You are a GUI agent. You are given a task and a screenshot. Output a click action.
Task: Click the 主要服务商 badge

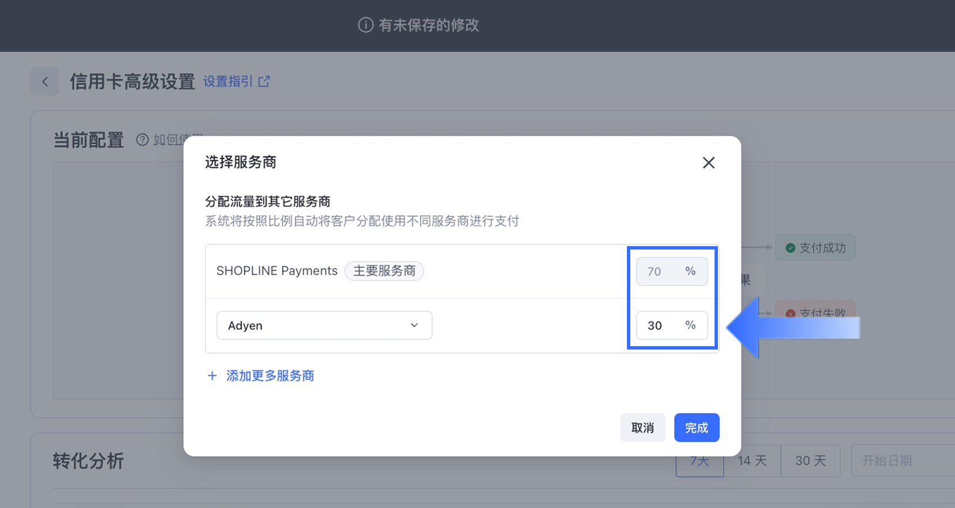tap(384, 271)
